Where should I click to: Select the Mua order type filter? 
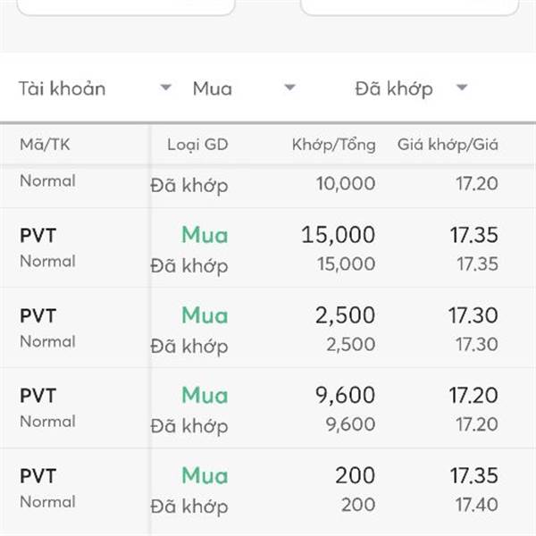212,88
